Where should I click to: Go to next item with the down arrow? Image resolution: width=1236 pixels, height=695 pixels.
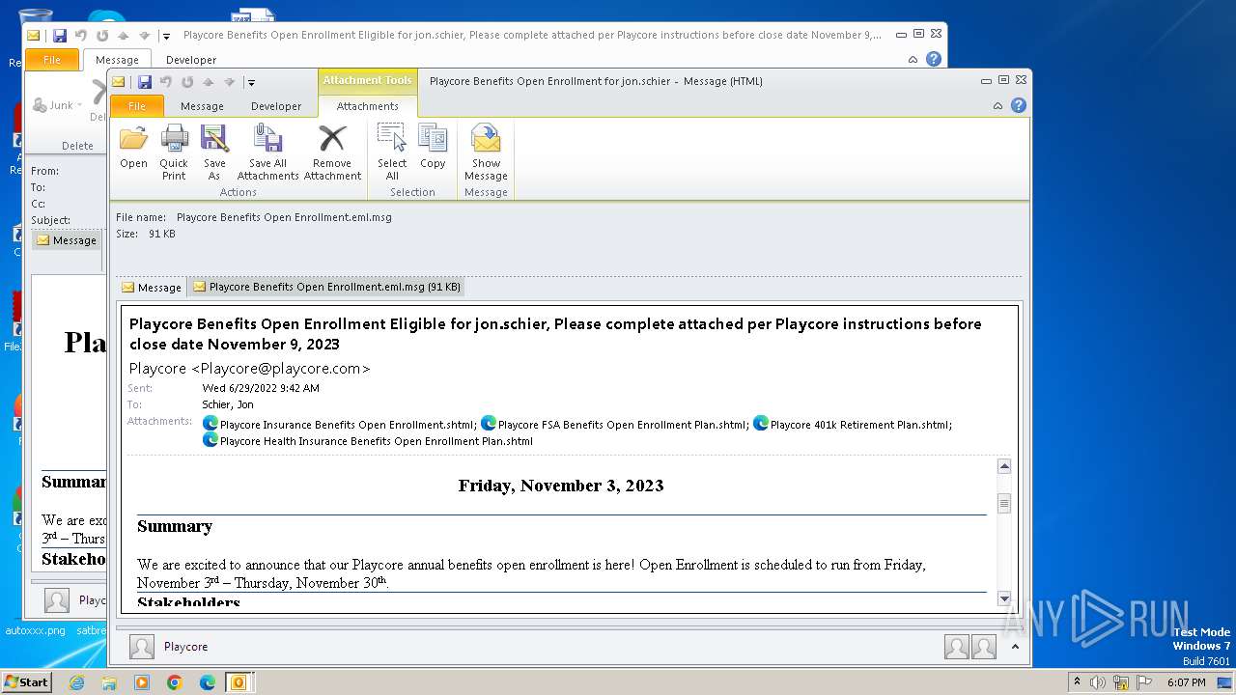pos(229,82)
